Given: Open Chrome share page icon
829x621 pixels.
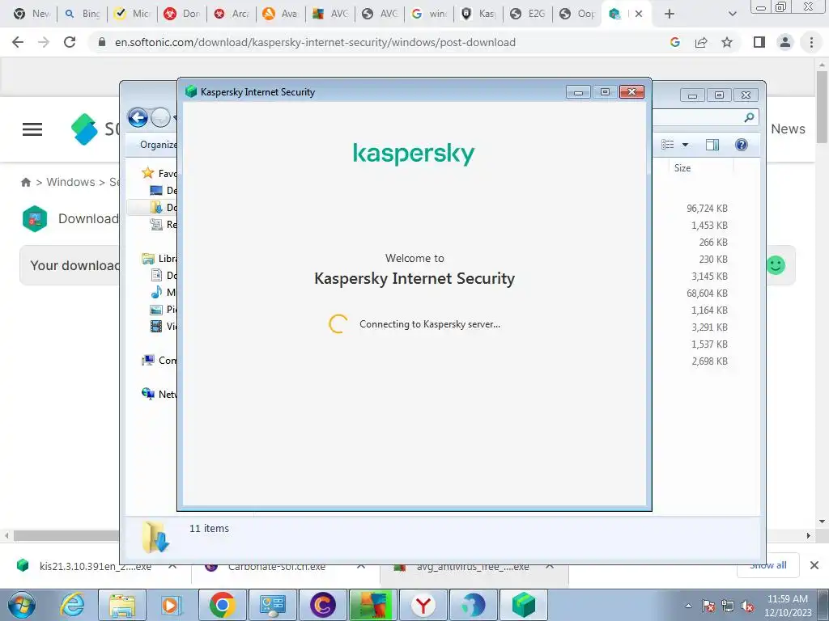Looking at the screenshot, I should 701,42.
